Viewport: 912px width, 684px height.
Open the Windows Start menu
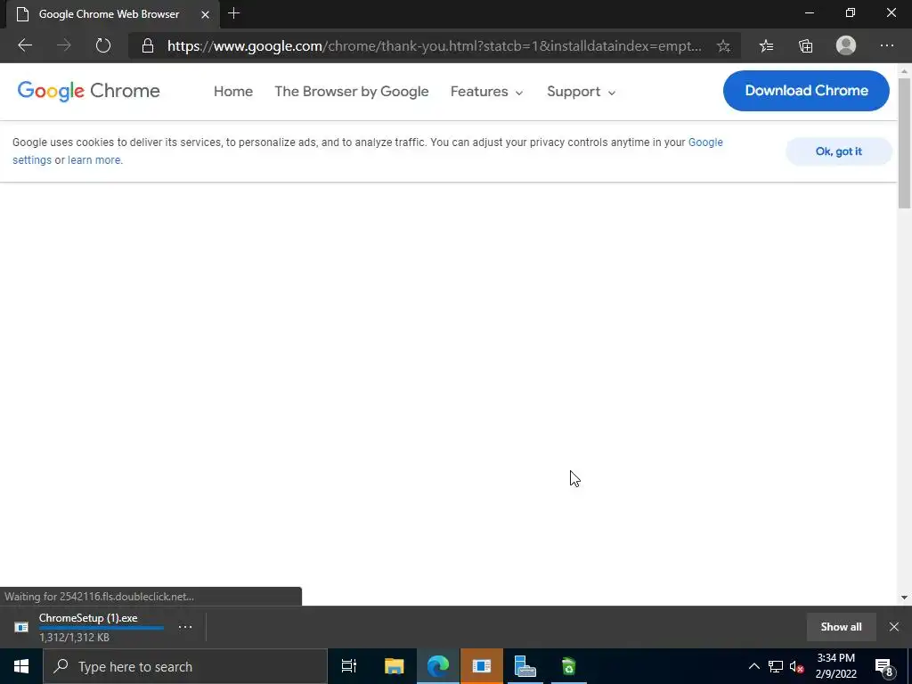click(x=21, y=666)
